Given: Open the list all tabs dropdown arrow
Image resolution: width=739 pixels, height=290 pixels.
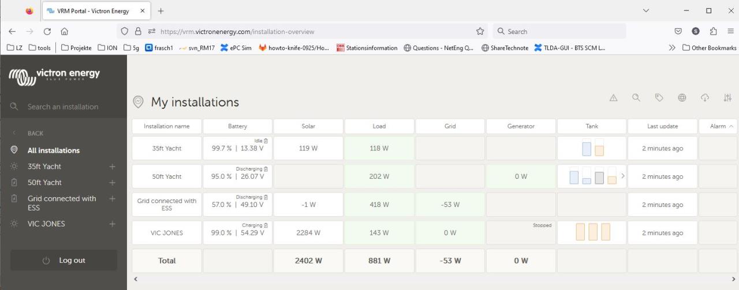Looking at the screenshot, I should [646, 11].
